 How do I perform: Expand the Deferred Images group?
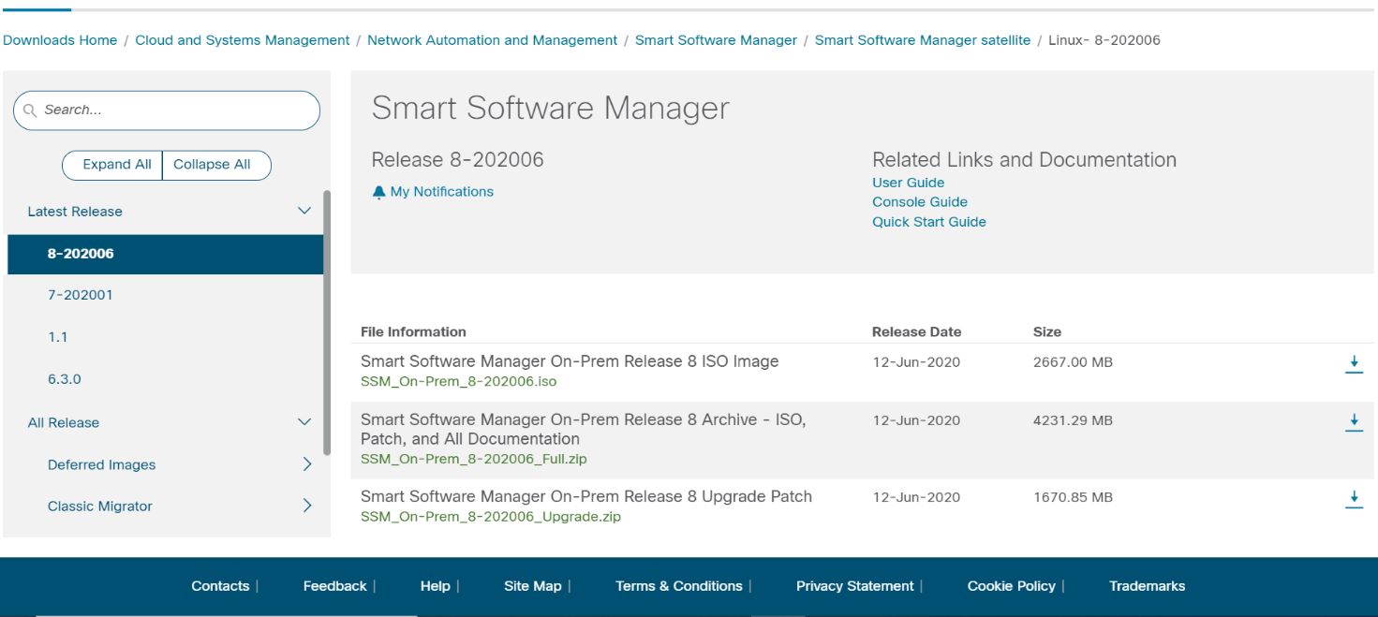[x=306, y=464]
